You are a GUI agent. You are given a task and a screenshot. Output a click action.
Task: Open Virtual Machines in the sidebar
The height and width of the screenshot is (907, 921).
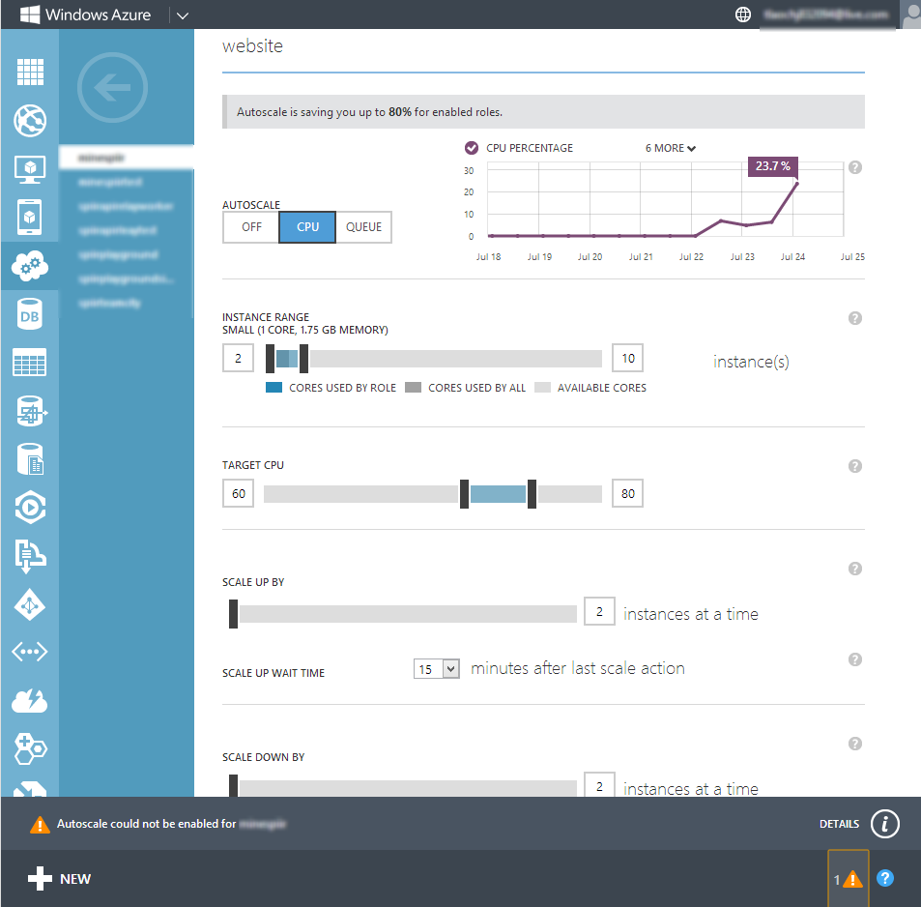point(30,169)
